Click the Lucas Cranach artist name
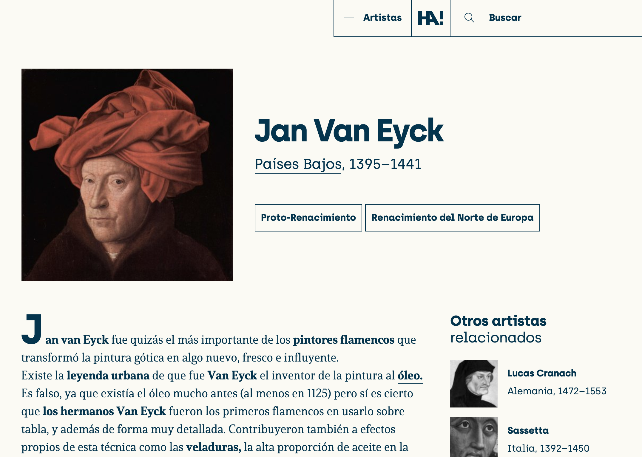 pyautogui.click(x=542, y=373)
